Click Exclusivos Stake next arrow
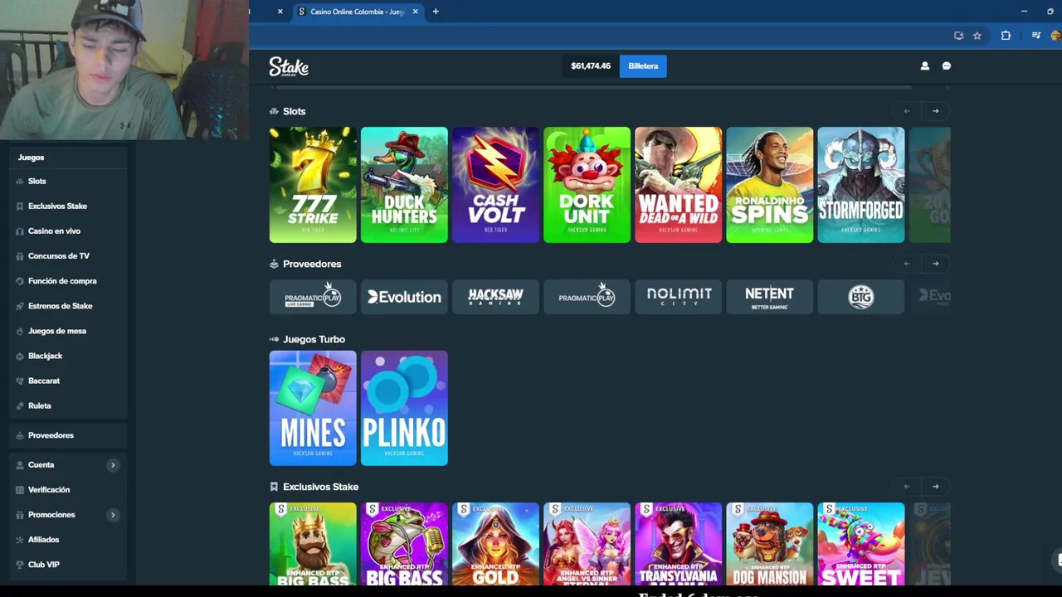This screenshot has height=597, width=1062. tap(936, 487)
